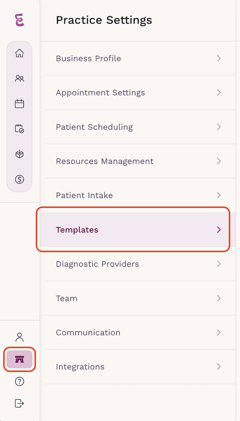Expand the Business Profile chevron
The width and height of the screenshot is (240, 421).
click(x=219, y=58)
